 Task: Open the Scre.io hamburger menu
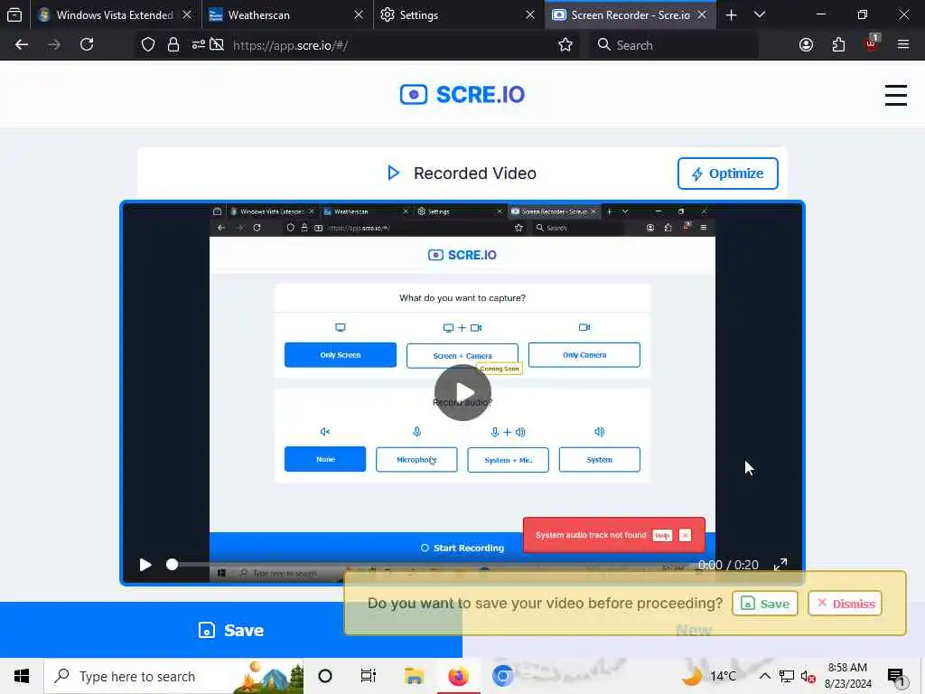(895, 95)
